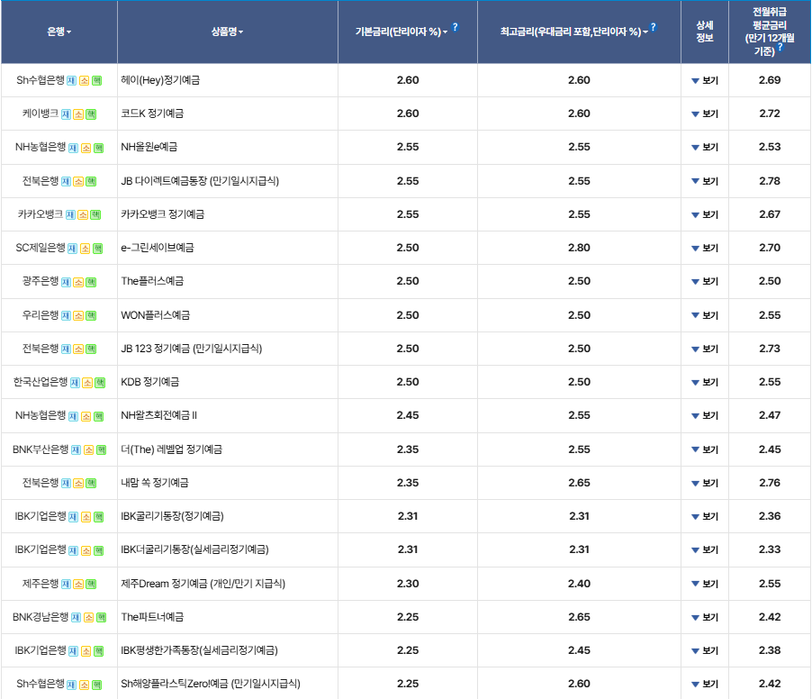Viewport: 812px width, 699px height.
Task: Expand 보기 details for KDB 정기예금
Action: pos(705,383)
